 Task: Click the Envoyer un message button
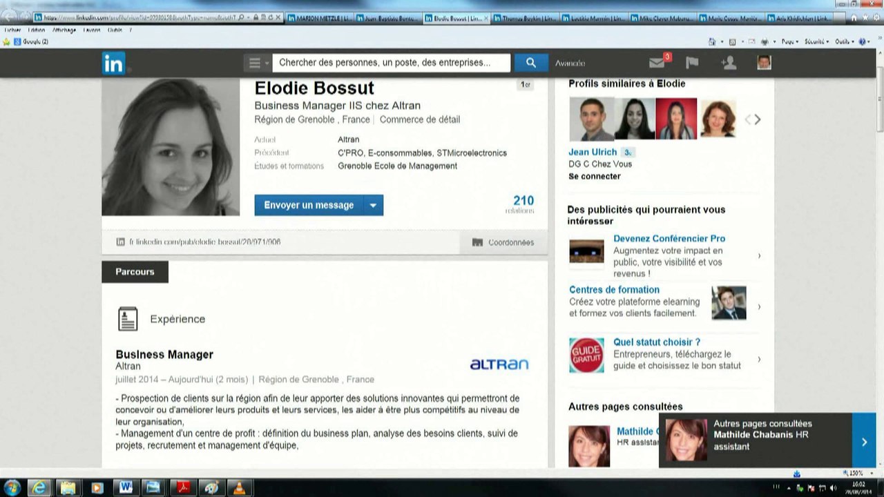pos(309,205)
